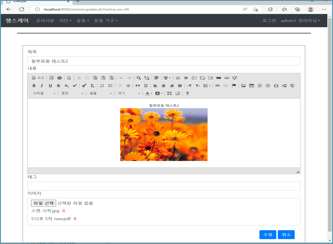This screenshot has width=333, height=244.
Task: Toggle right text alignment
Action: tap(172, 86)
